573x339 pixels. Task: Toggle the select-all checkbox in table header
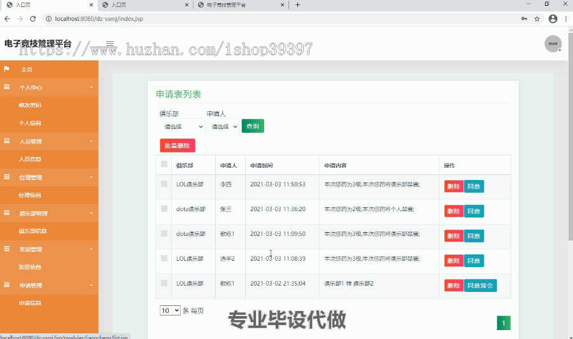[x=164, y=164]
